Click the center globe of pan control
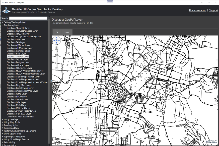The width and height of the screenshot is (219, 146). (x=57, y=40)
